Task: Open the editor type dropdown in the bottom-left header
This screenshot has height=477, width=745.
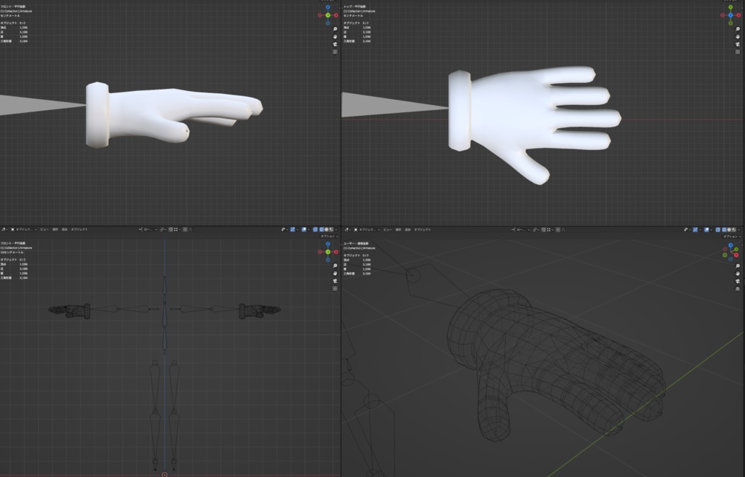Action: click(x=5, y=229)
